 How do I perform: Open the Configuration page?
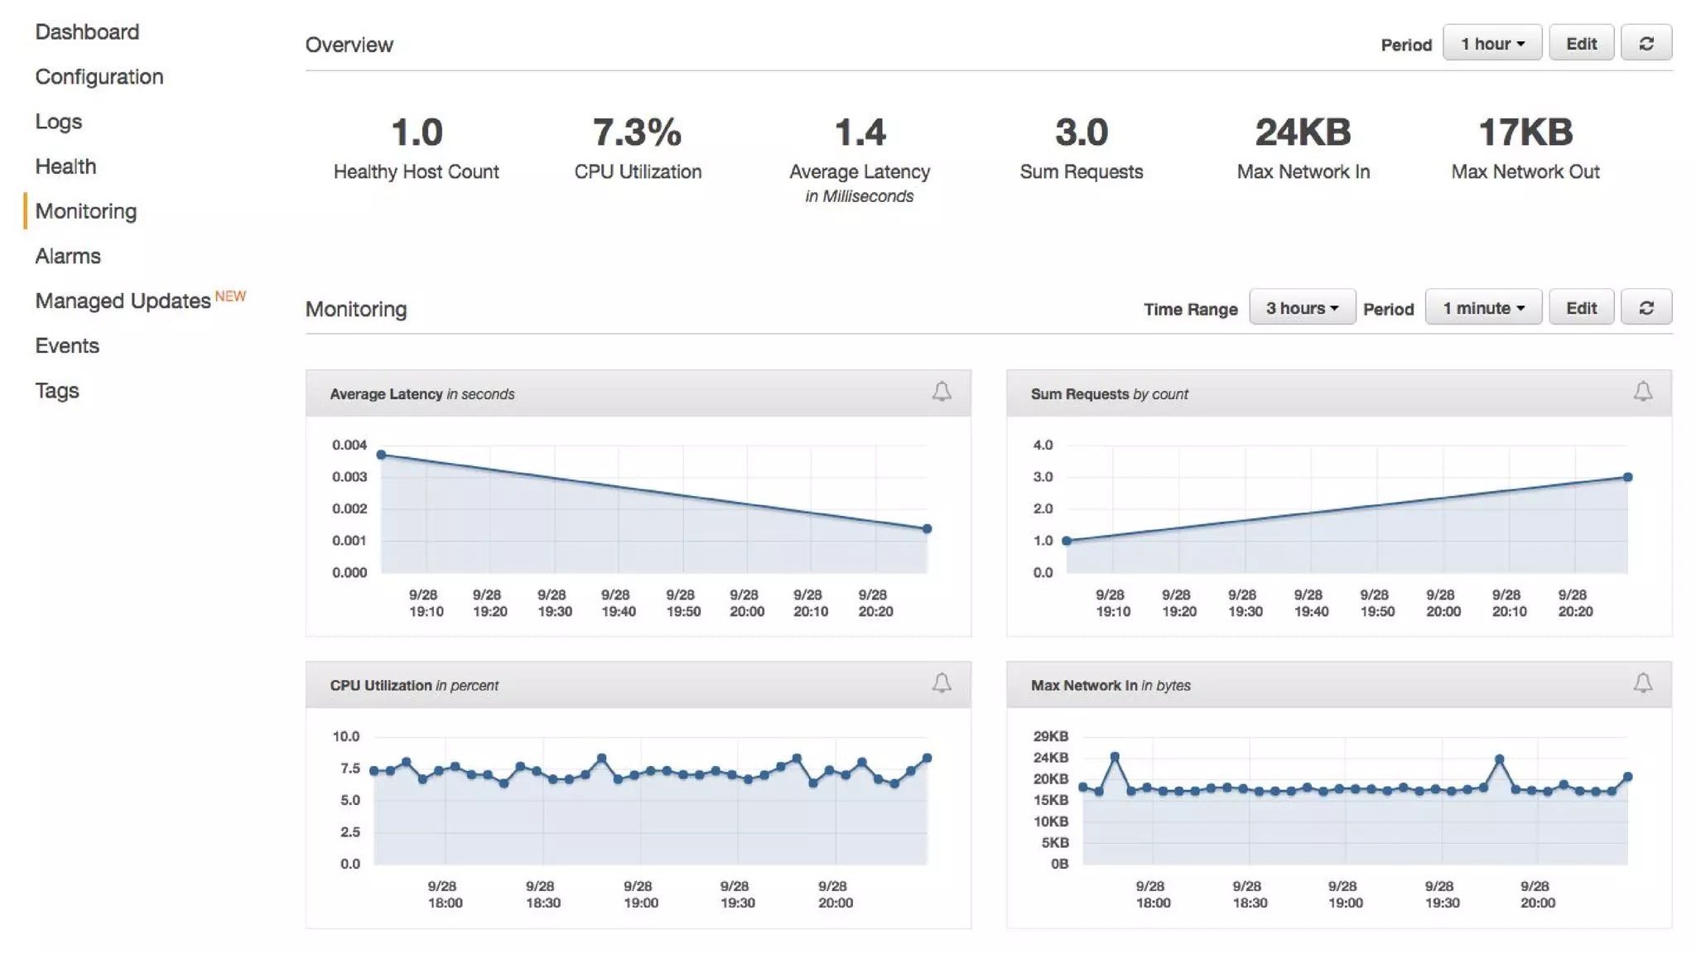[99, 77]
